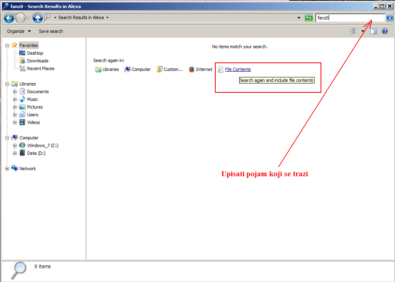Search again in Internet with Firefox icon
Screen dimensions: 395x282
[x=200, y=69]
